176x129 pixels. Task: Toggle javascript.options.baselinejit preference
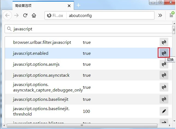tap(164, 99)
